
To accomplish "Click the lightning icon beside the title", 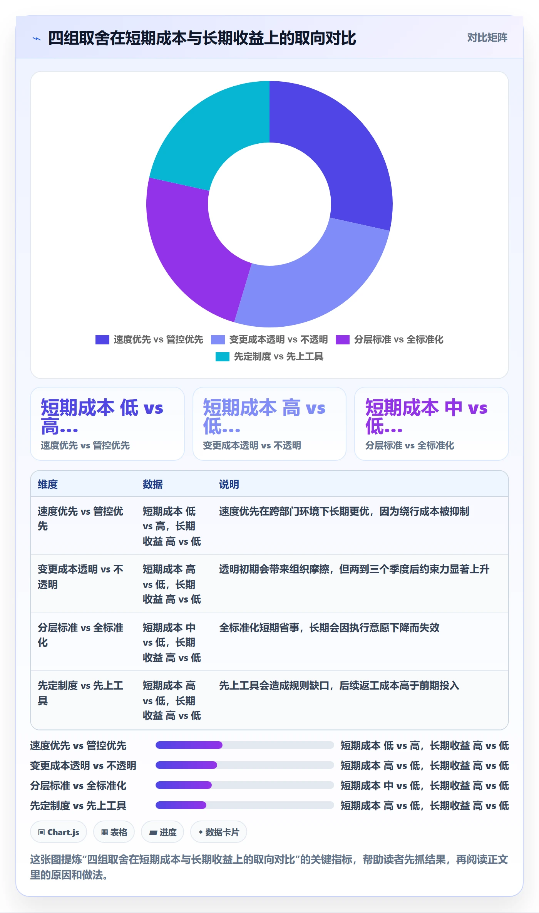I will click(37, 38).
